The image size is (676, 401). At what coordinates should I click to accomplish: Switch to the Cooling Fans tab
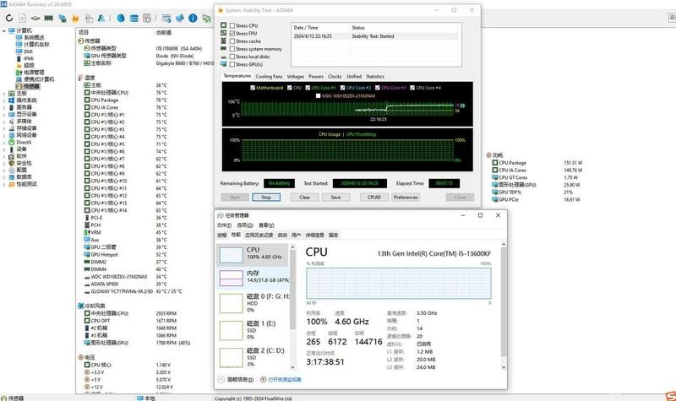pyautogui.click(x=269, y=76)
